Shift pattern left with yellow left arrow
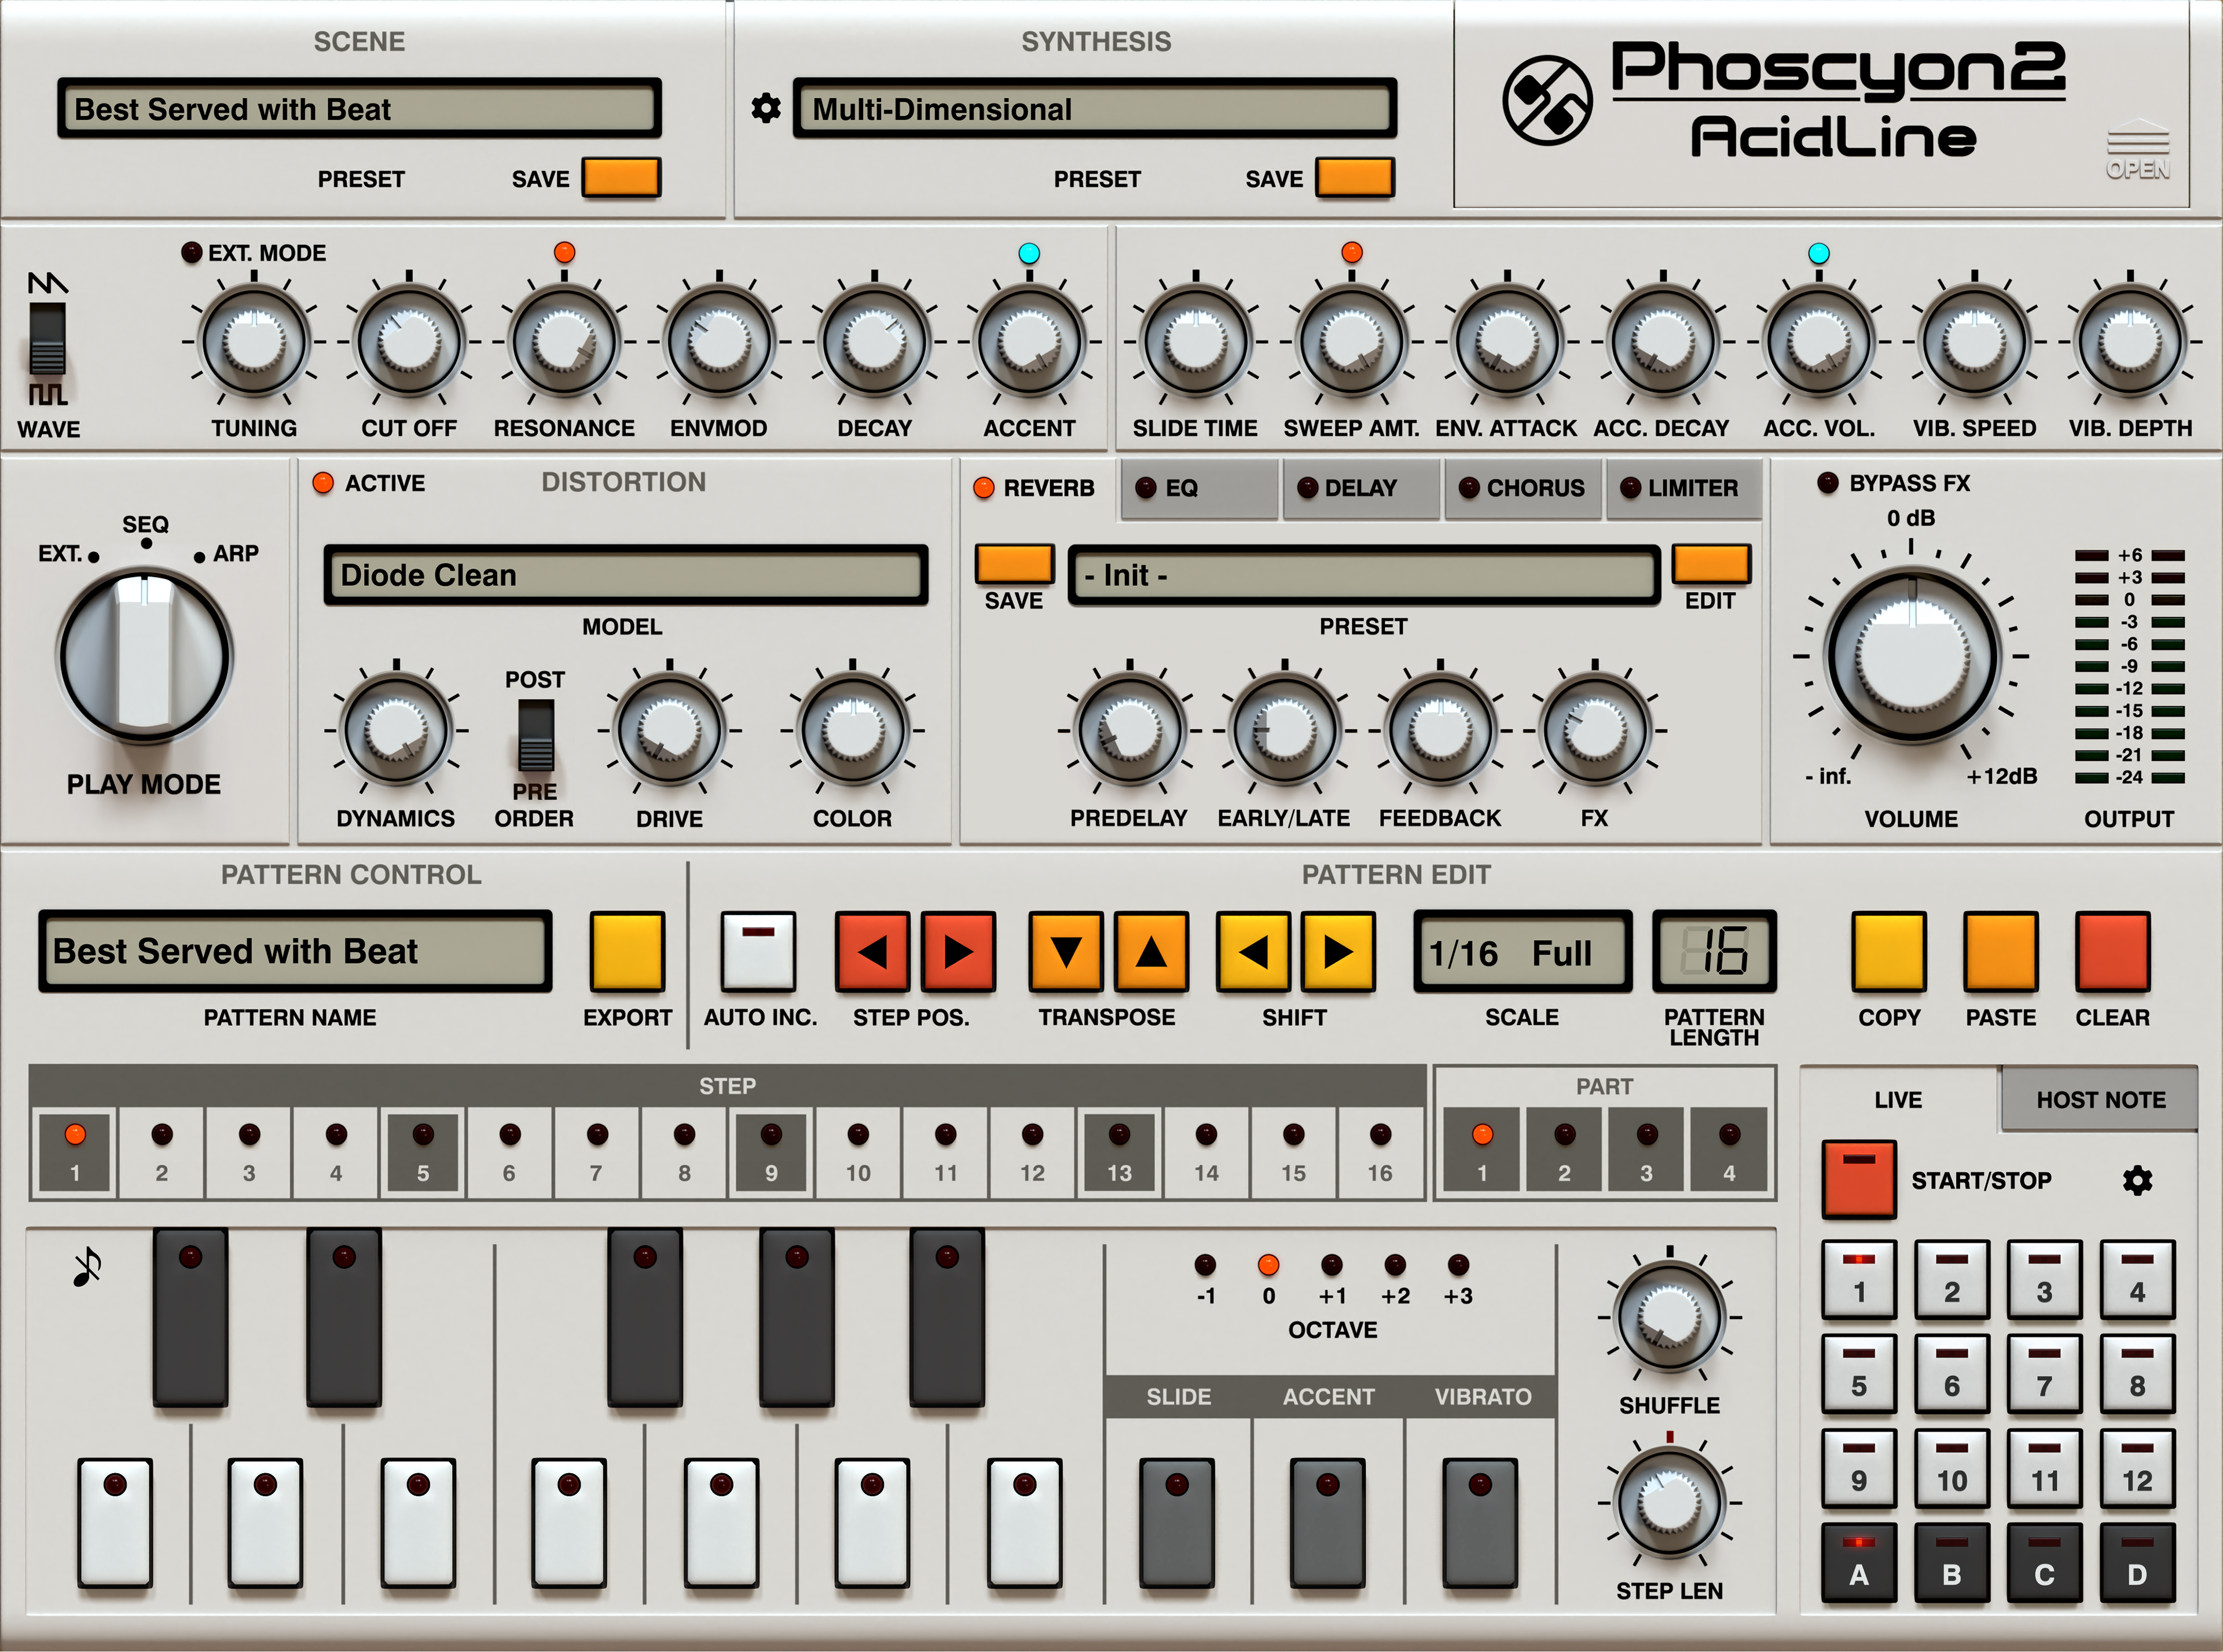The width and height of the screenshot is (2223, 1652). [x=1253, y=951]
